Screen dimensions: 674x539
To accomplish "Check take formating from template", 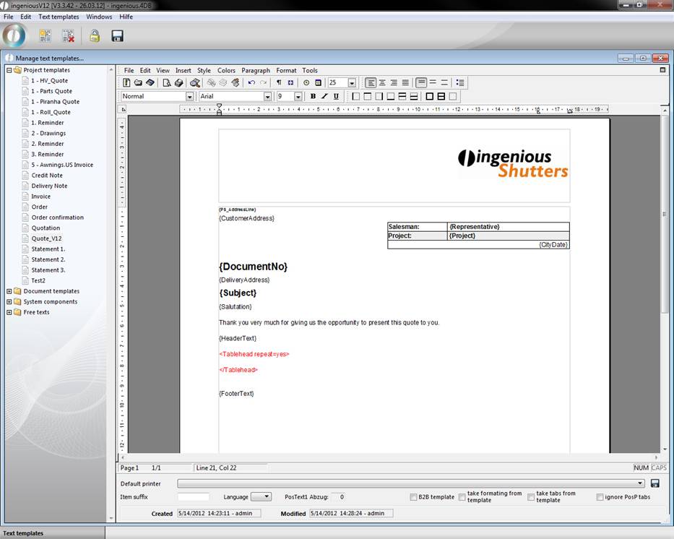I will [462, 497].
